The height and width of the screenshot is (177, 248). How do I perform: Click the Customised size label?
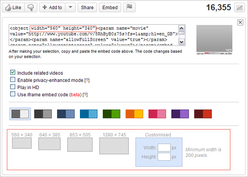pyautogui.click(x=158, y=135)
